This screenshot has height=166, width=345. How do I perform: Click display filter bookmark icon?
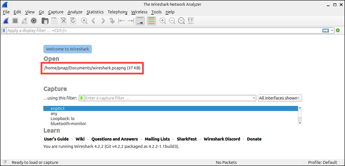point(4,31)
